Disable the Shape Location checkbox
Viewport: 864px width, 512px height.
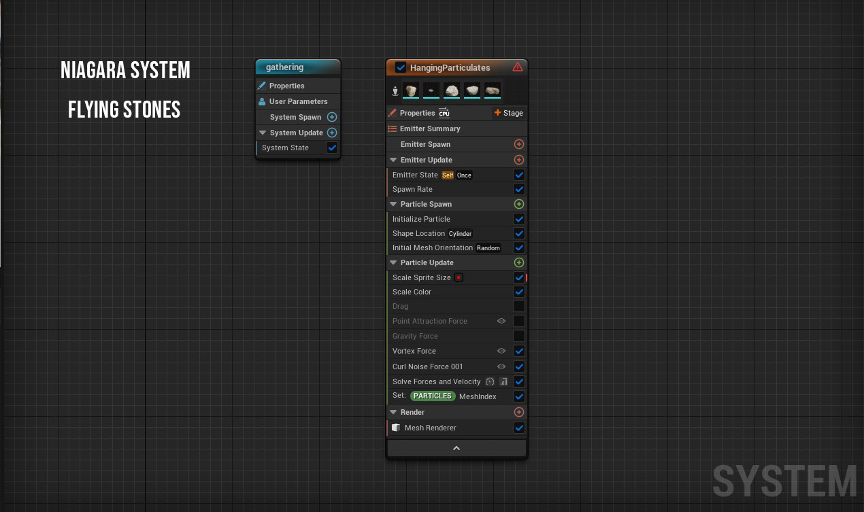519,233
